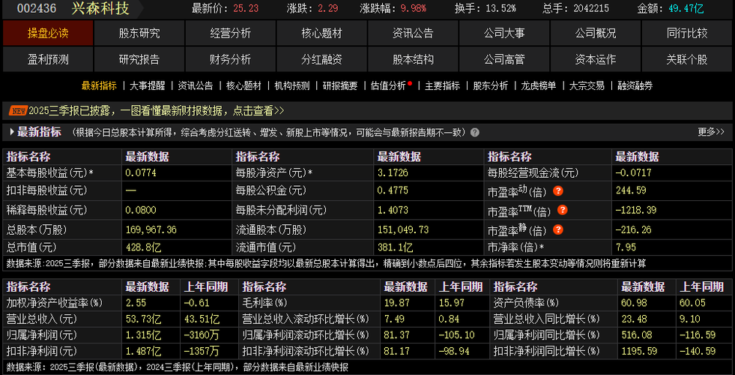Click 加权净资产收益率 label
Screen dimensions: 735x375
coord(55,303)
